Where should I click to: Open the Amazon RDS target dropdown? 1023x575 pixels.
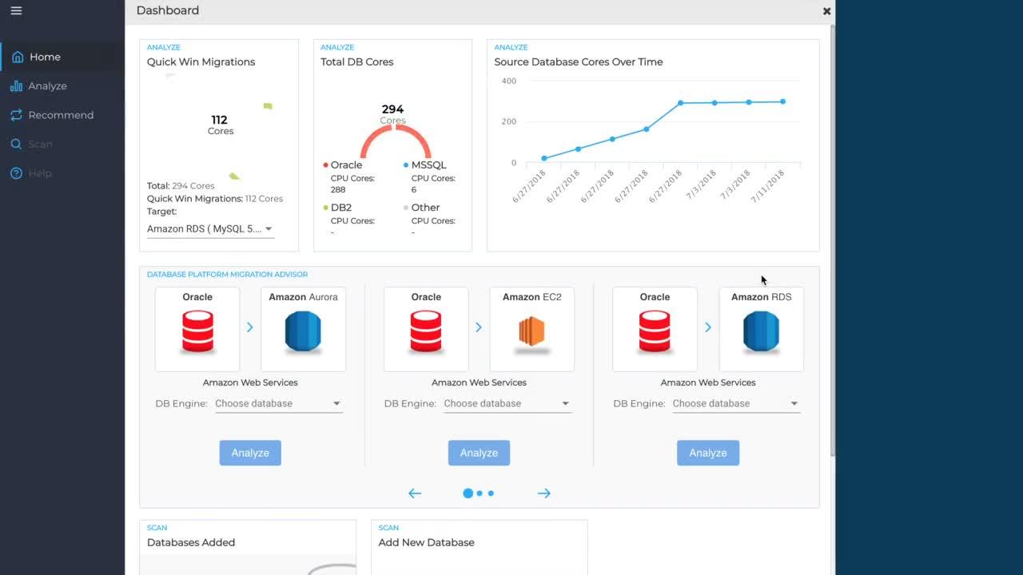pos(211,228)
